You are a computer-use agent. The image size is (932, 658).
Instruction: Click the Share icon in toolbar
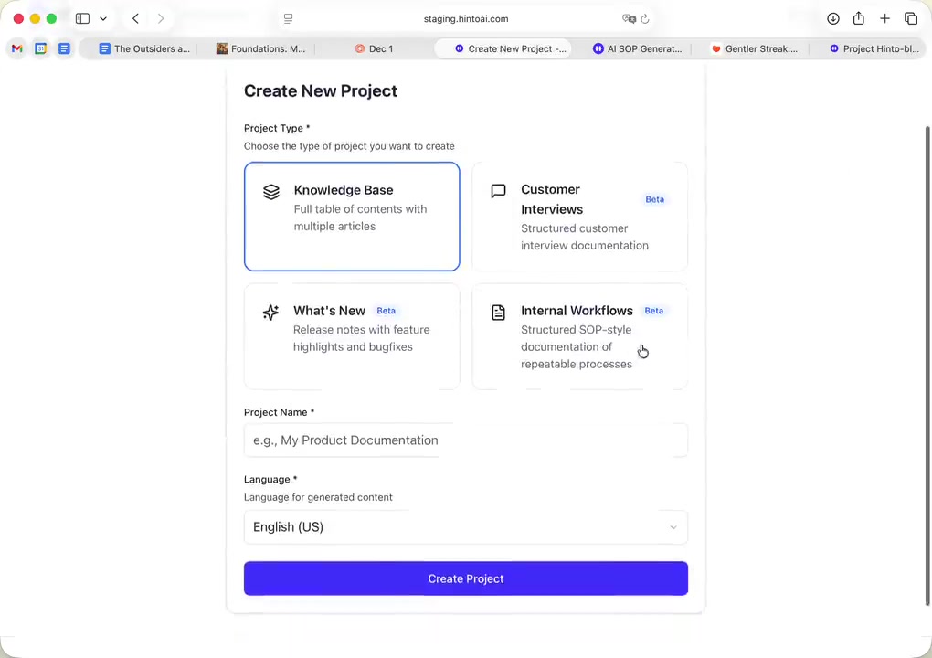click(859, 18)
